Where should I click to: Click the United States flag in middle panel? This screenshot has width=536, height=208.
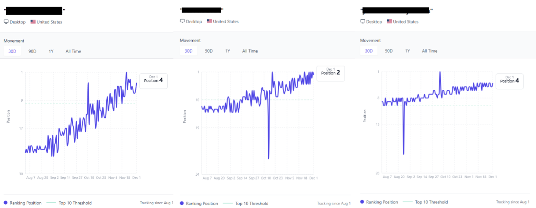click(x=209, y=21)
